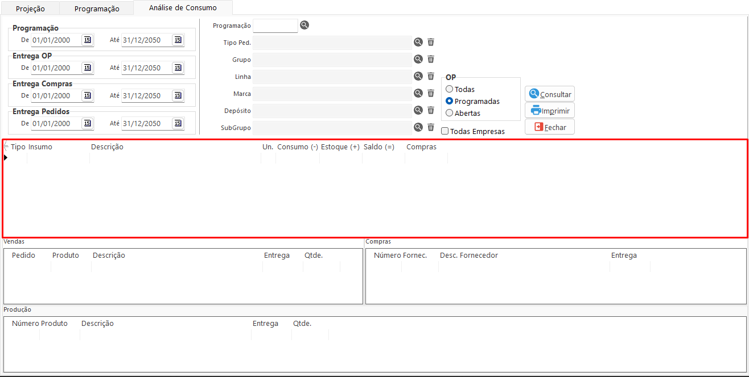Click the search icon next to Programação field
This screenshot has height=377, width=749.
tap(304, 25)
